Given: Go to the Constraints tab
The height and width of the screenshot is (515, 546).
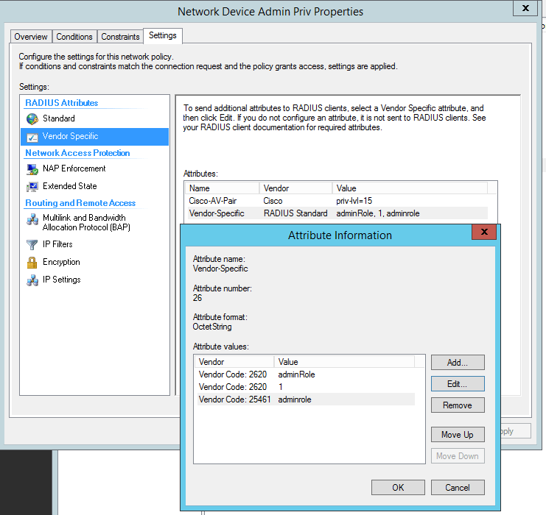Looking at the screenshot, I should 120,37.
